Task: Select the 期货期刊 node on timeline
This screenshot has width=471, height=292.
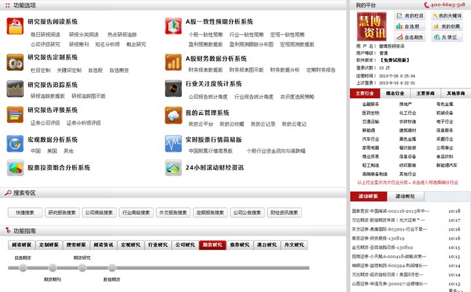Action: pos(52,268)
